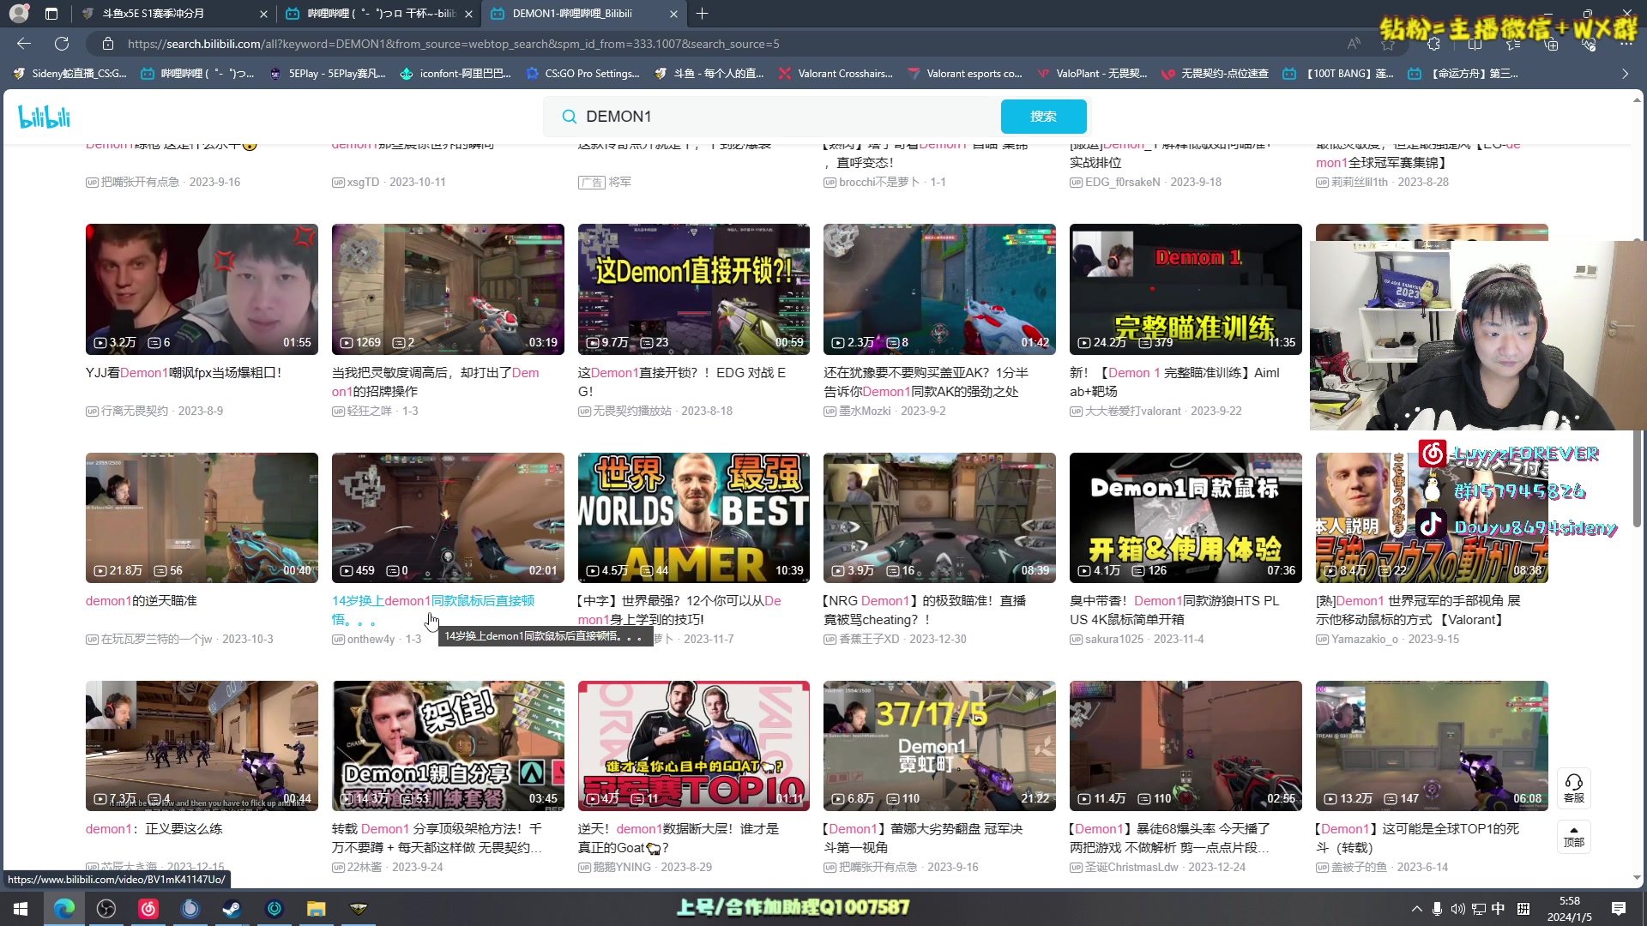This screenshot has height=926, width=1647.
Task: Click the page vertical scrollbar
Action: (1637, 480)
